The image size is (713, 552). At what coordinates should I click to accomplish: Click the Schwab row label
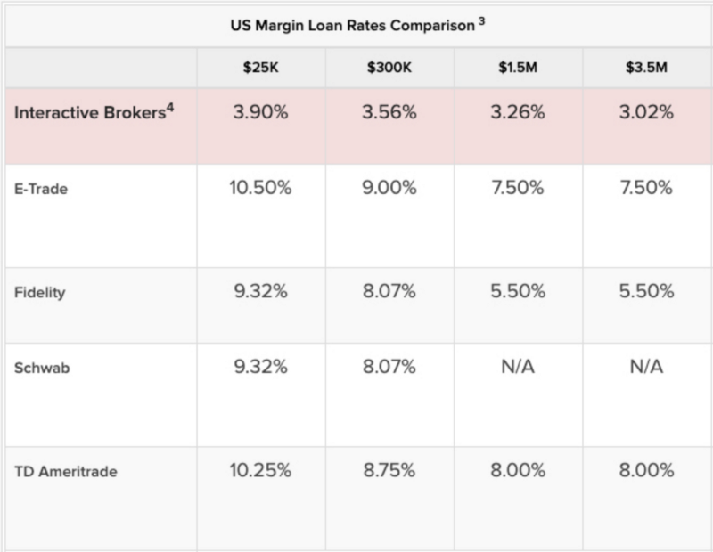[x=40, y=369]
